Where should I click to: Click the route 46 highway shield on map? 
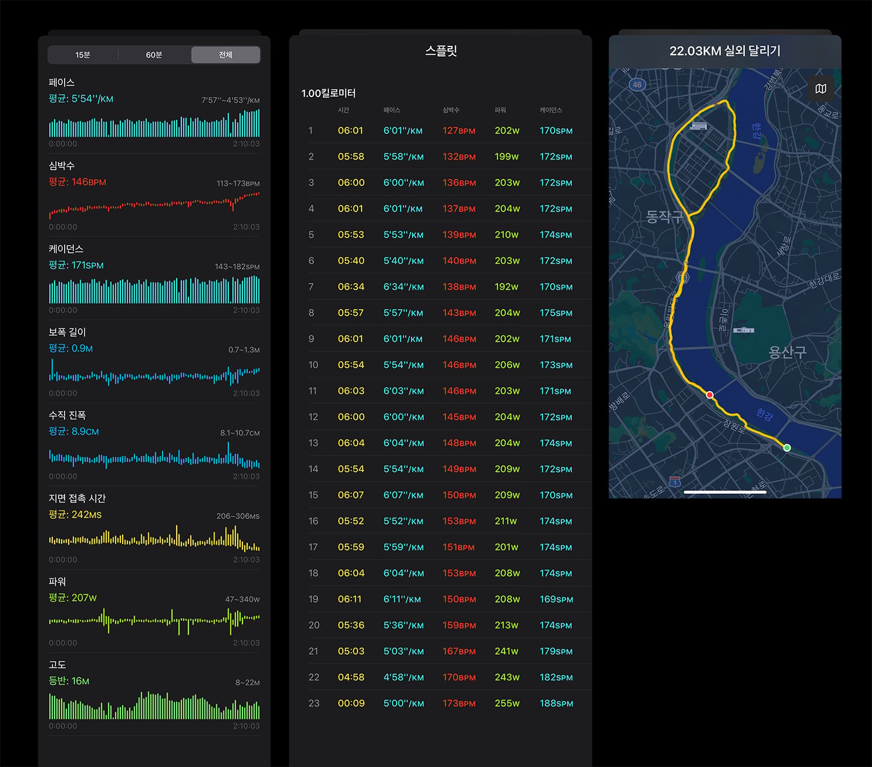coord(637,84)
